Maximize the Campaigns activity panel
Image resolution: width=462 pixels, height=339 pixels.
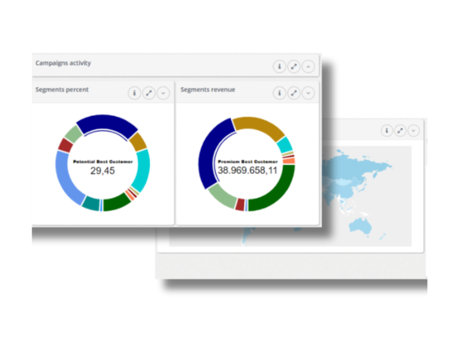tap(294, 66)
